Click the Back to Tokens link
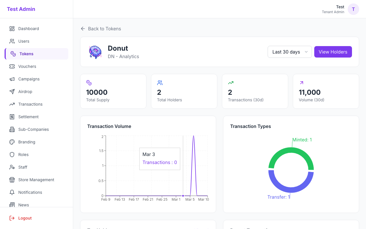The height and width of the screenshot is (229, 366). coord(105,29)
